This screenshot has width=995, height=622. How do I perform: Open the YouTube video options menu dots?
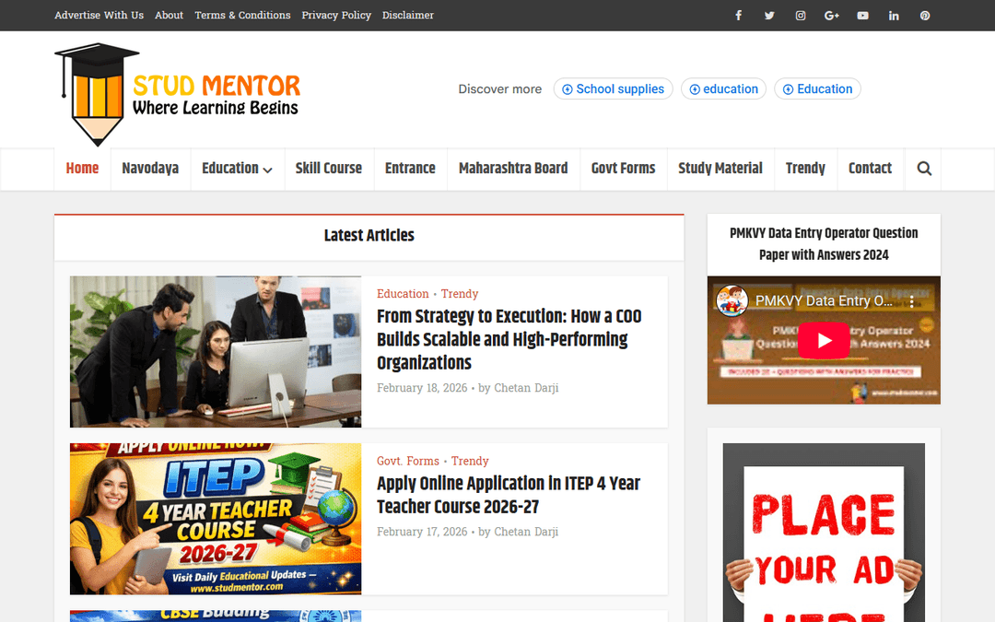[x=912, y=301]
